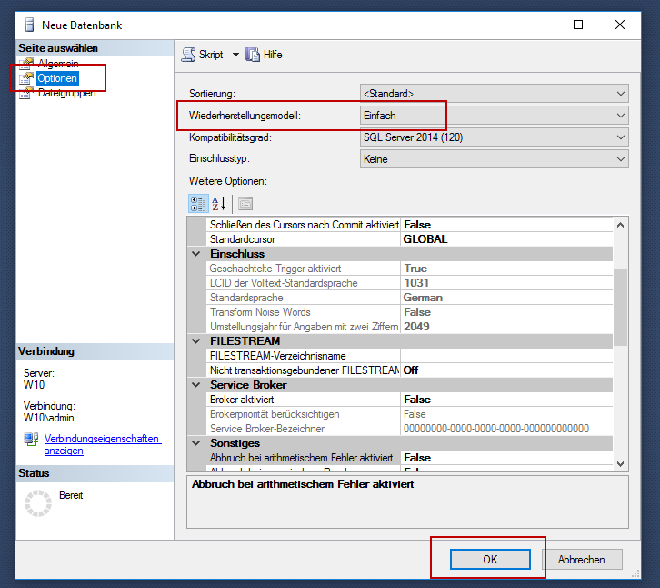The height and width of the screenshot is (588, 660).
Task: Switch to categorized property view icon
Action: [197, 203]
